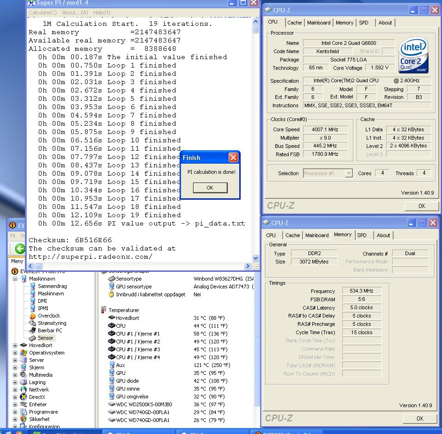
Task: Click the EVEREST info icon in tree root
Action: (x=15, y=271)
